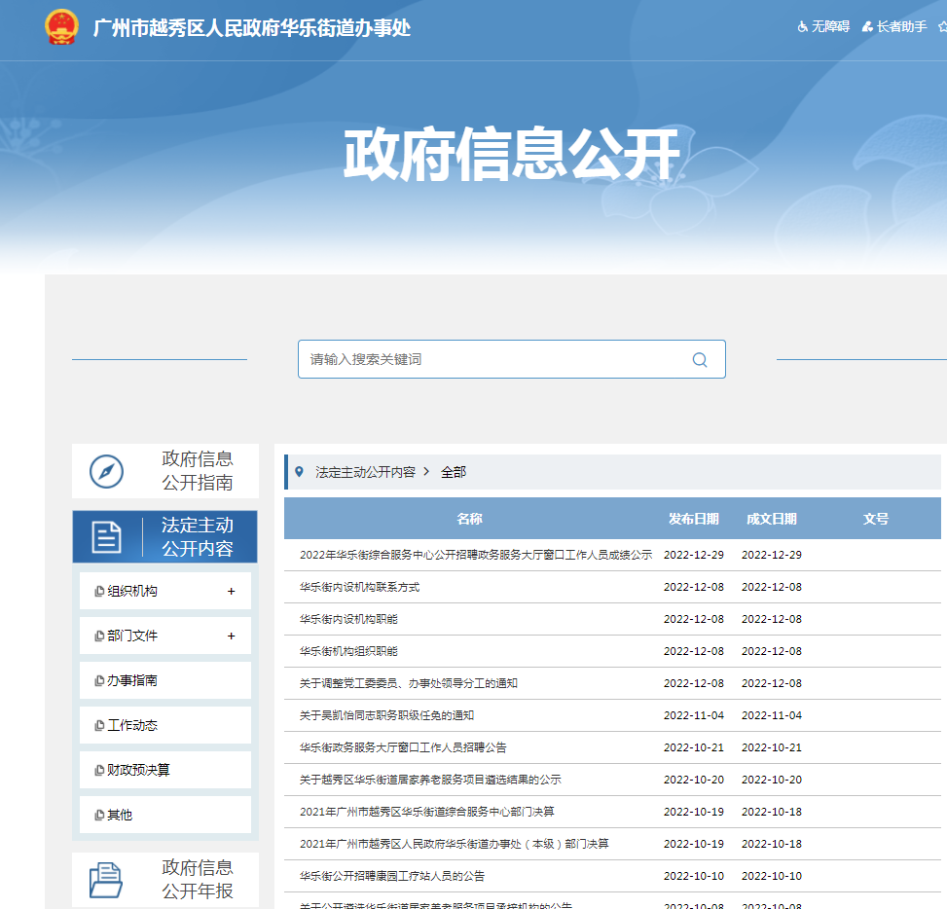947x909 pixels.
Task: Click the document icon for 法定主动公开内容
Action: pyautogui.click(x=106, y=536)
